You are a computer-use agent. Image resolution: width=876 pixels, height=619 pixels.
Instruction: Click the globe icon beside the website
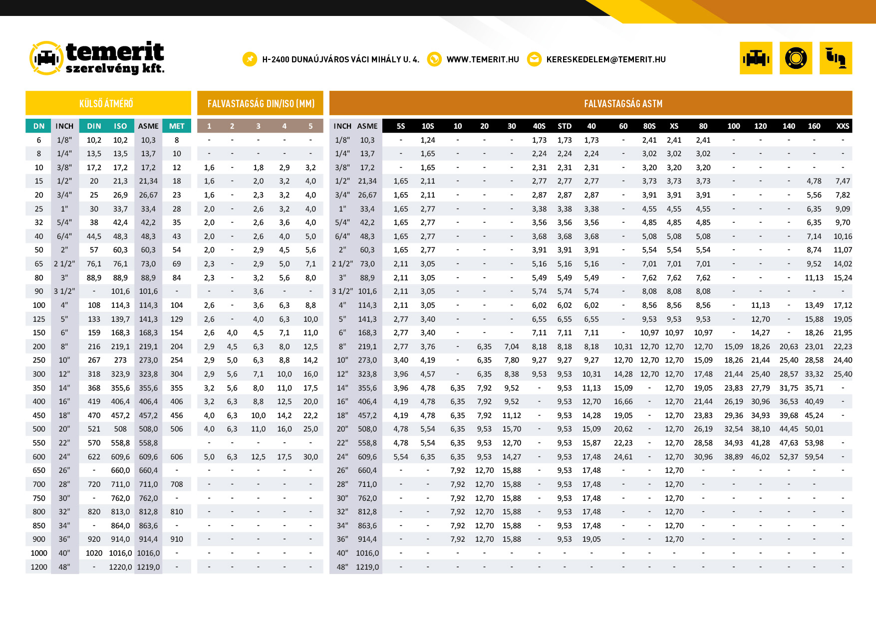(x=434, y=59)
